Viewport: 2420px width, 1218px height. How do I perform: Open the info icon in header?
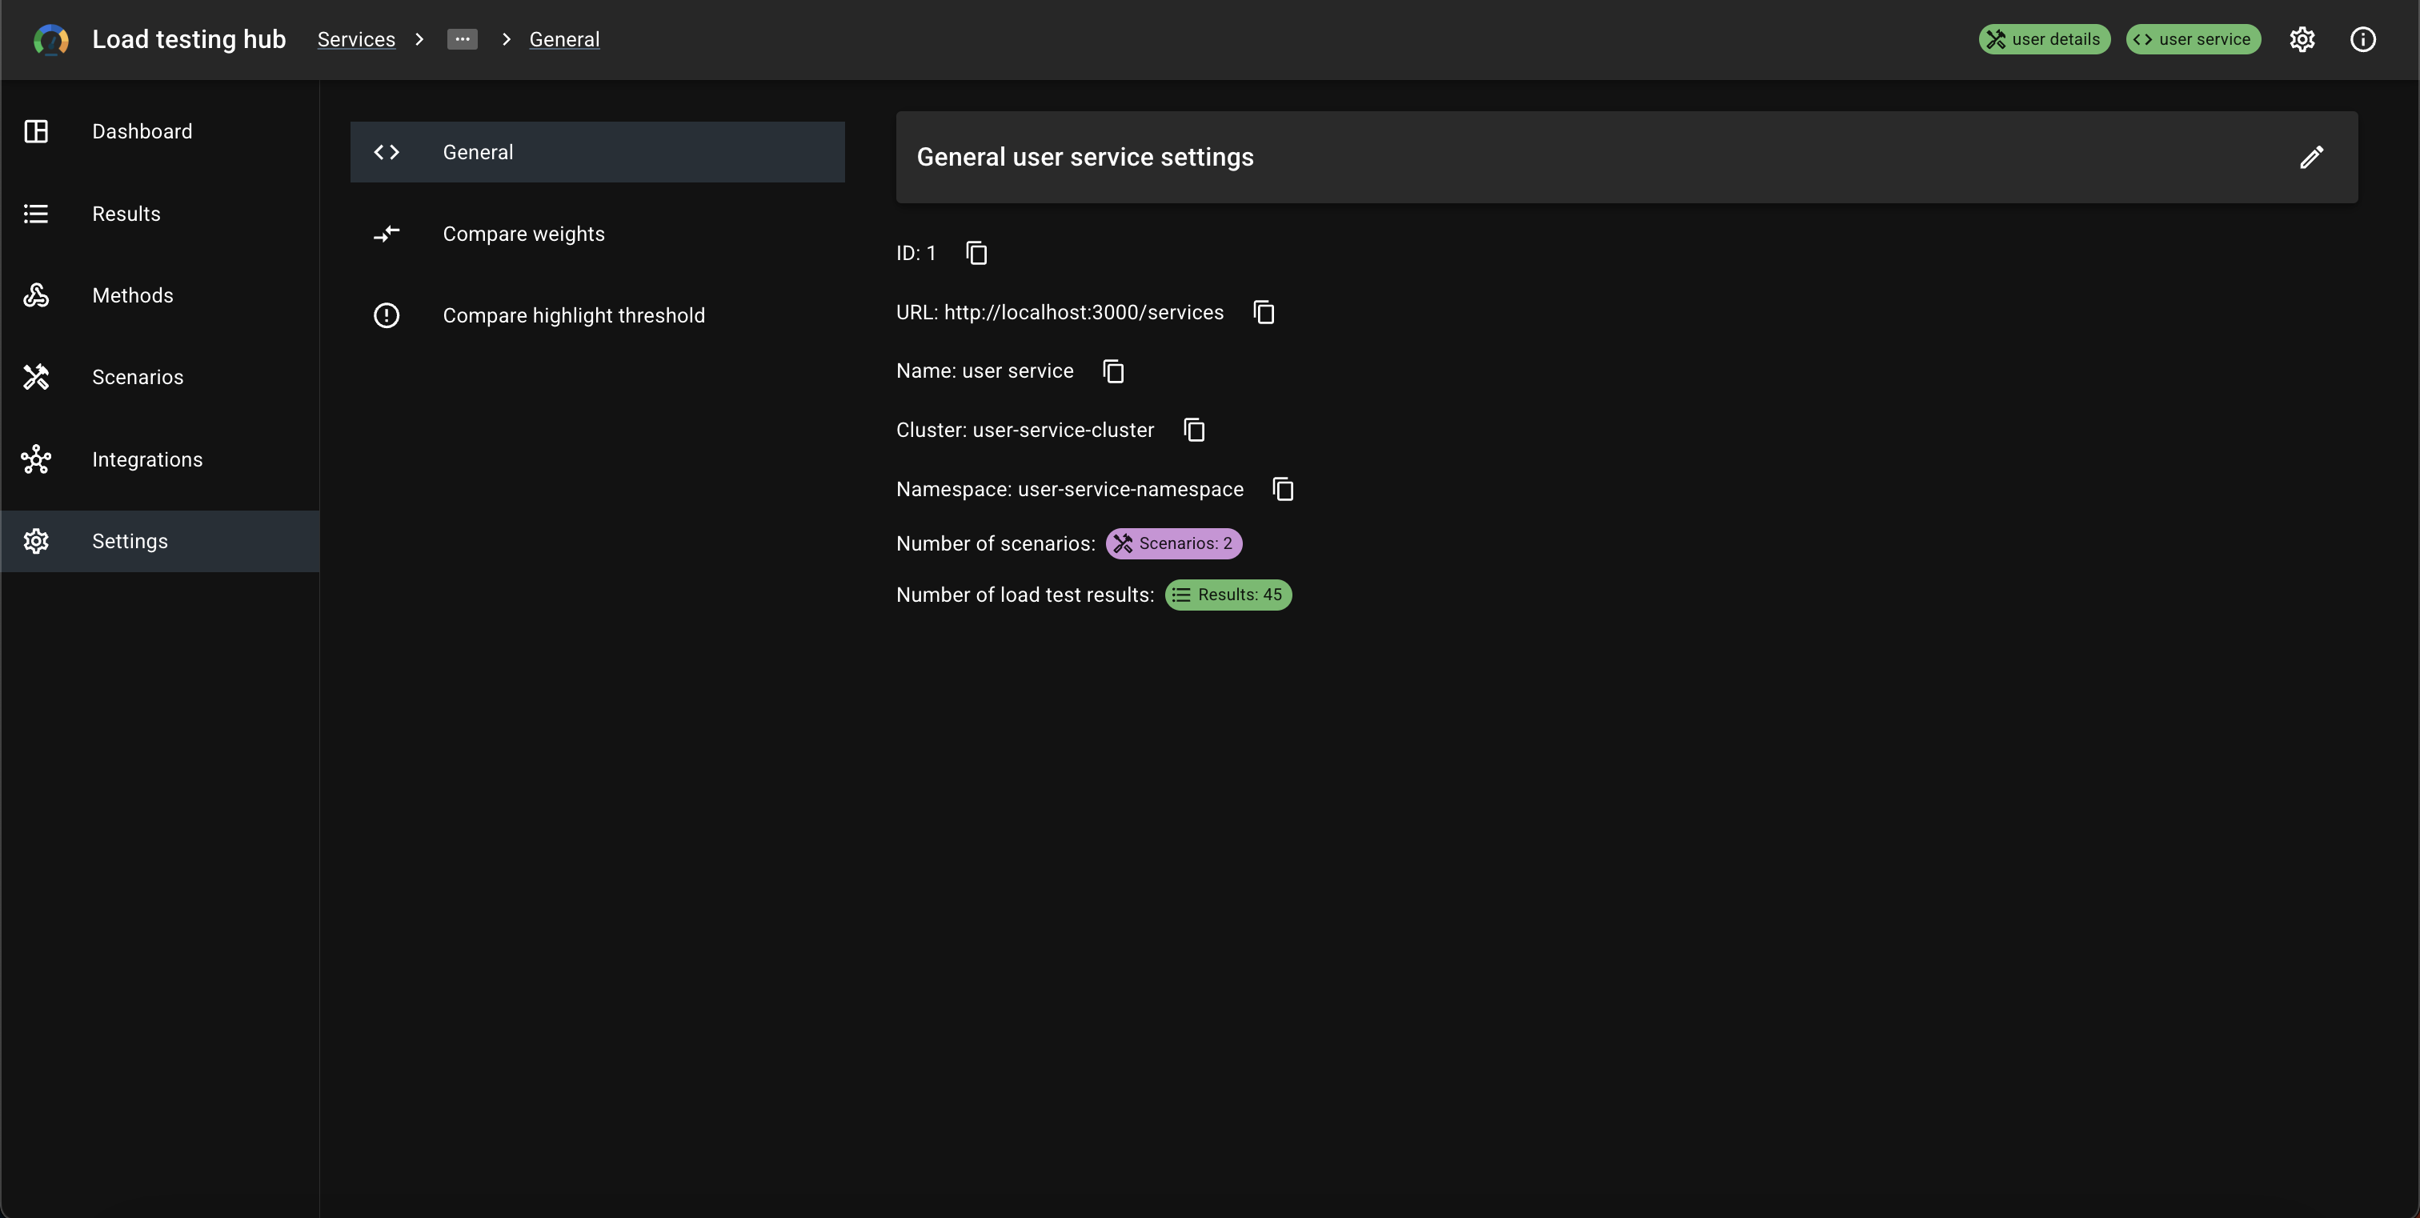[2362, 39]
